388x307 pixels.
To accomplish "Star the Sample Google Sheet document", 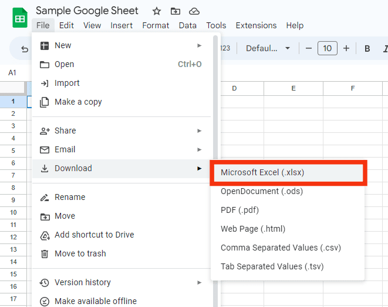I will (156, 11).
